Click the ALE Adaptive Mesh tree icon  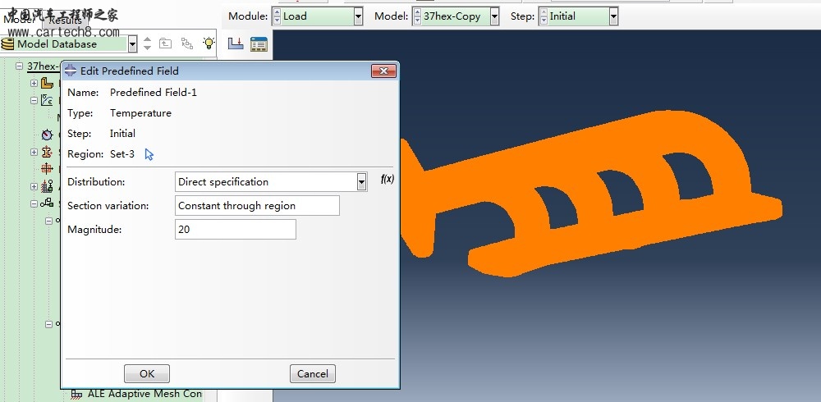tap(77, 394)
